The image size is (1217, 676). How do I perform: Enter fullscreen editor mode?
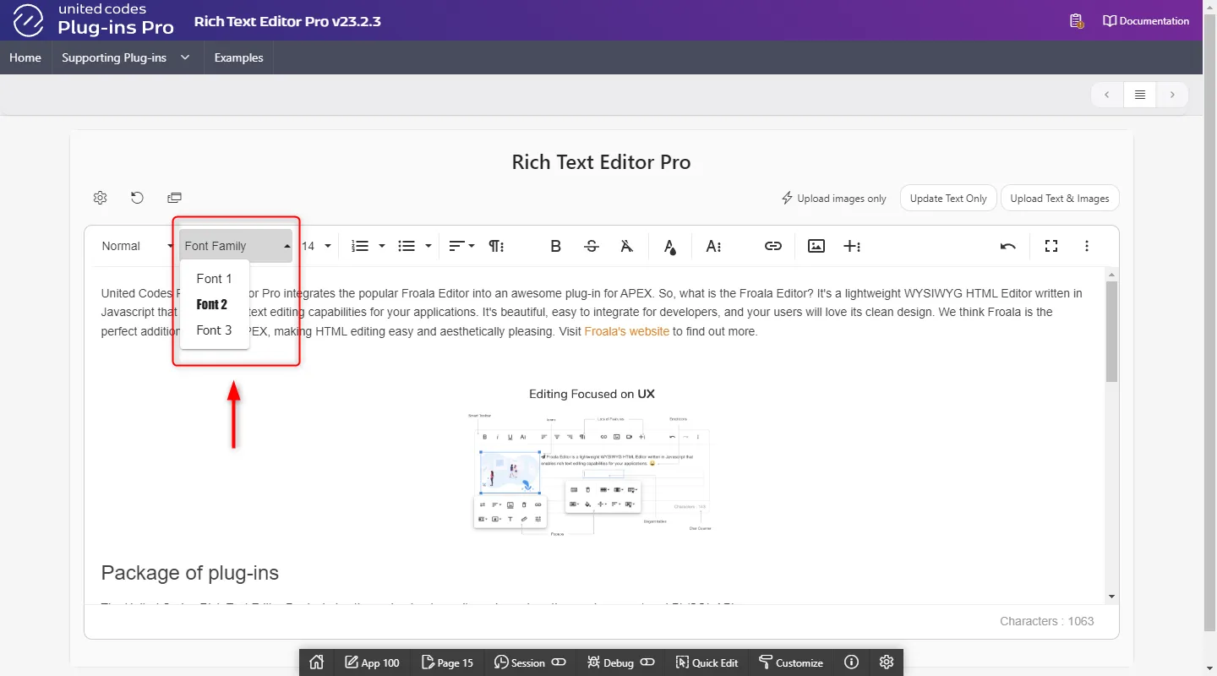click(x=1051, y=246)
